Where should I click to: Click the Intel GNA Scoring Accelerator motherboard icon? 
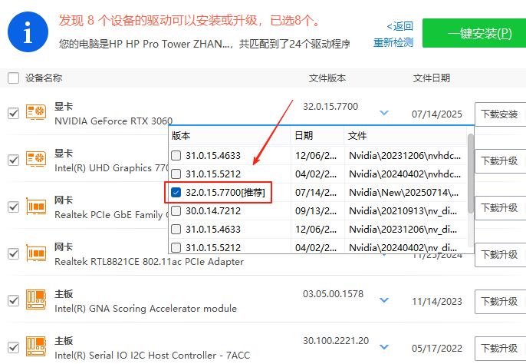coord(37,301)
